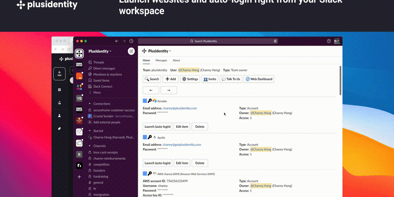Collapse the Channels section
This screenshot has height=197, width=394.
(x=90, y=146)
